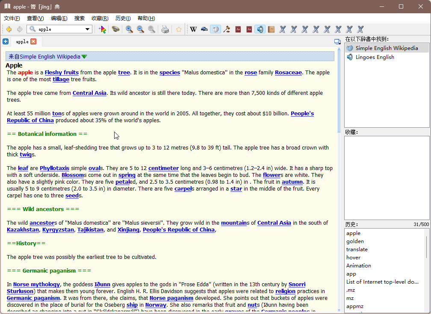Open the 编辑(E) menu
Screen dimensions: 431x314
click(x=59, y=18)
